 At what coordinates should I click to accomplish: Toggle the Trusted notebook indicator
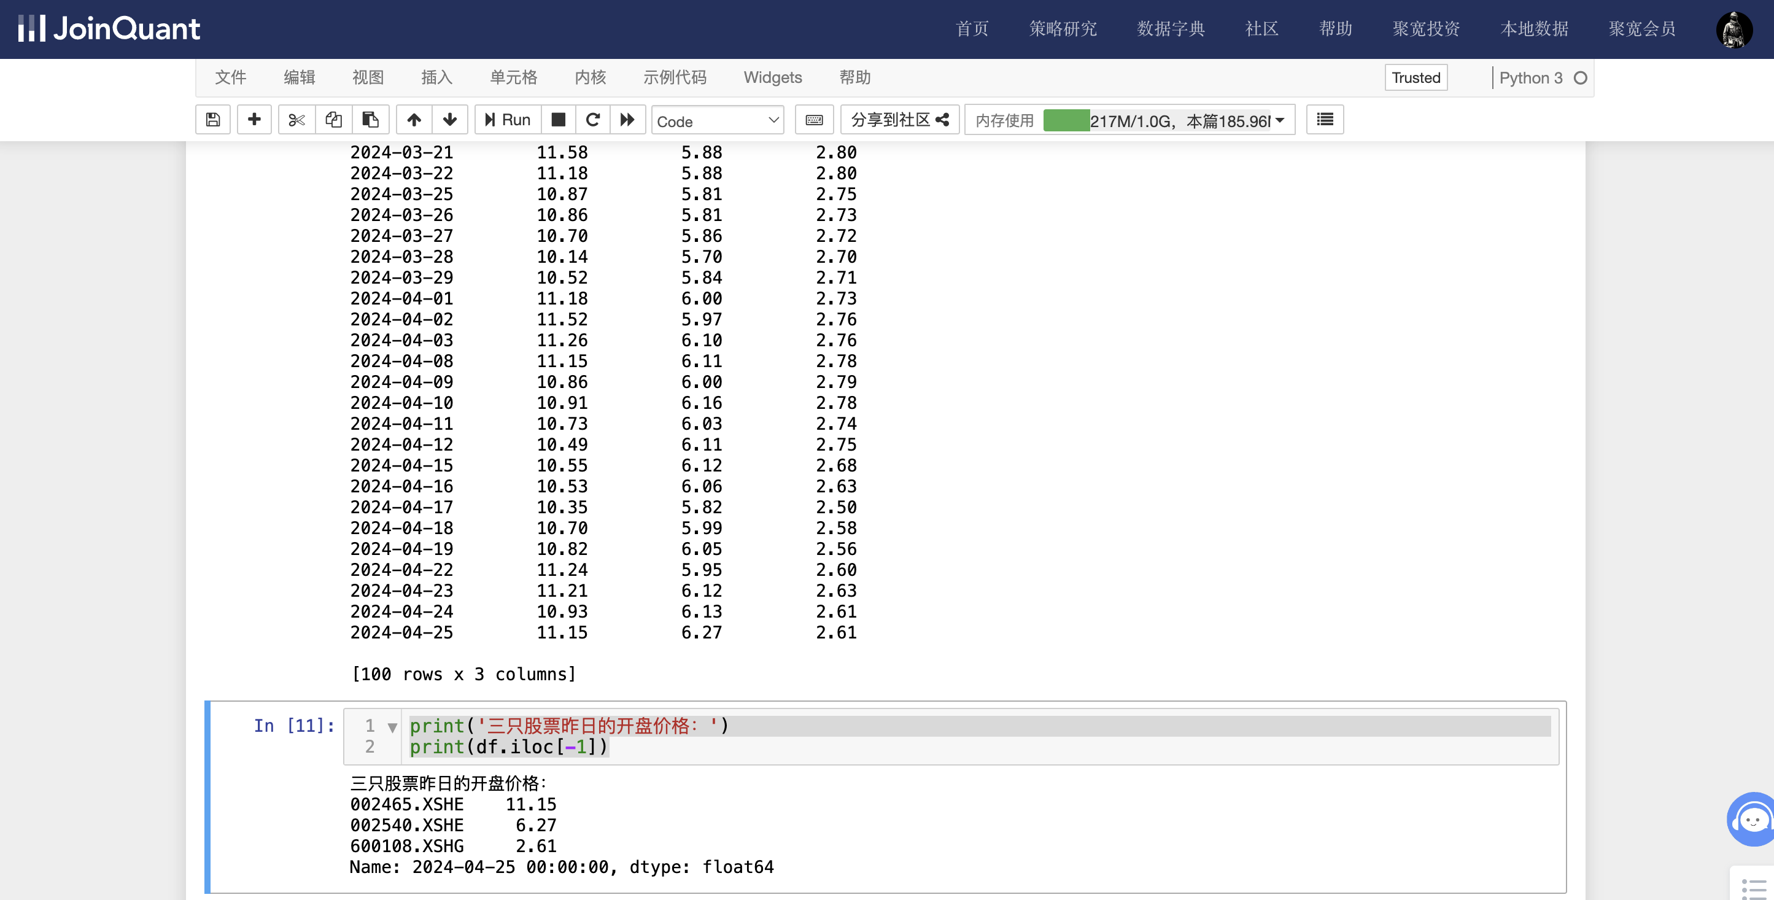[1416, 77]
